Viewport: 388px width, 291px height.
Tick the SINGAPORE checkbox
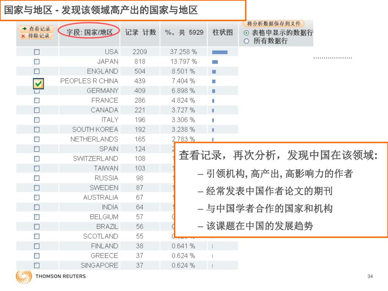[37, 266]
